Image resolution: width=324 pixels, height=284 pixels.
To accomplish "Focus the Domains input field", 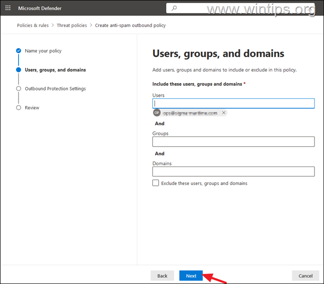I will [x=233, y=171].
